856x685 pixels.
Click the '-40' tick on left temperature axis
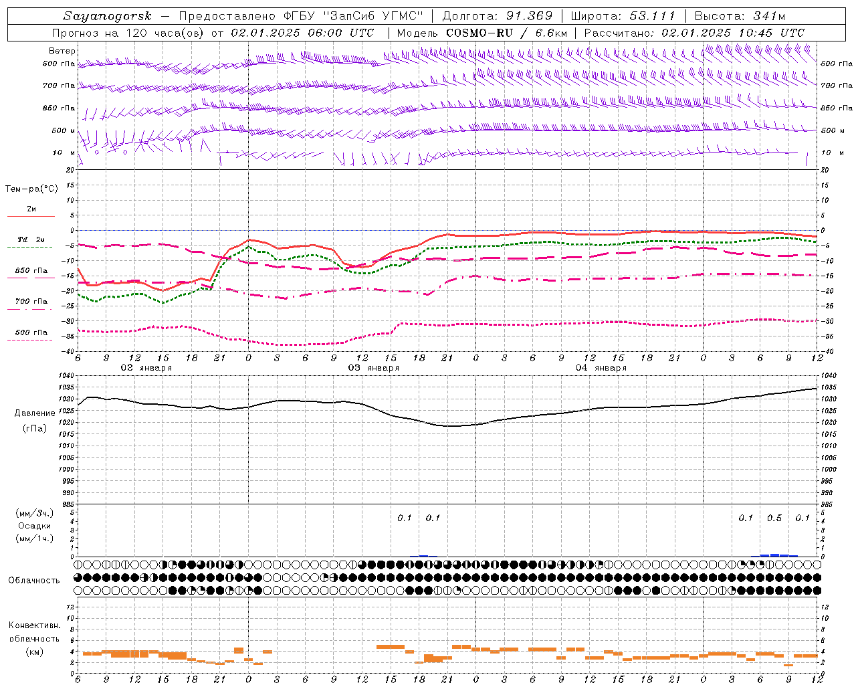tap(68, 351)
